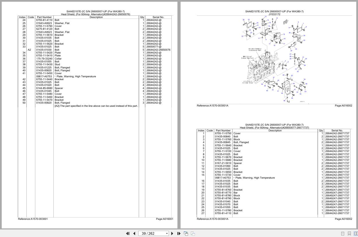Click 'Bolt, Flanged' in the right table
The width and height of the screenshot is (358, 237).
(x=241, y=142)
